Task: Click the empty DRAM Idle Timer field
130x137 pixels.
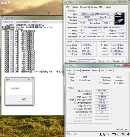Action: (102, 115)
